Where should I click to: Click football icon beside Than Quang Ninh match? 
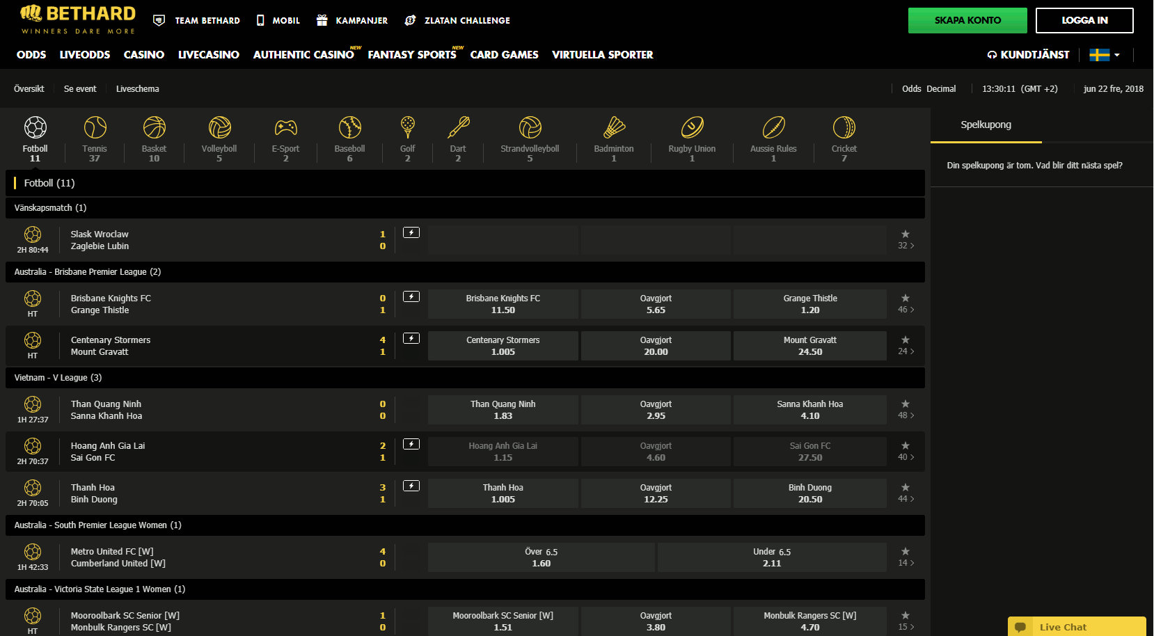(x=33, y=404)
